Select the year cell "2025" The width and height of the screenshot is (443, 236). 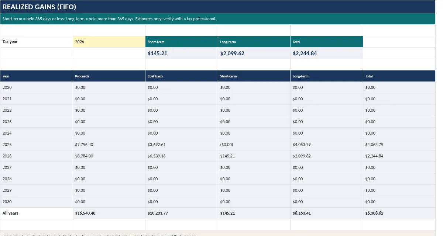pos(37,145)
